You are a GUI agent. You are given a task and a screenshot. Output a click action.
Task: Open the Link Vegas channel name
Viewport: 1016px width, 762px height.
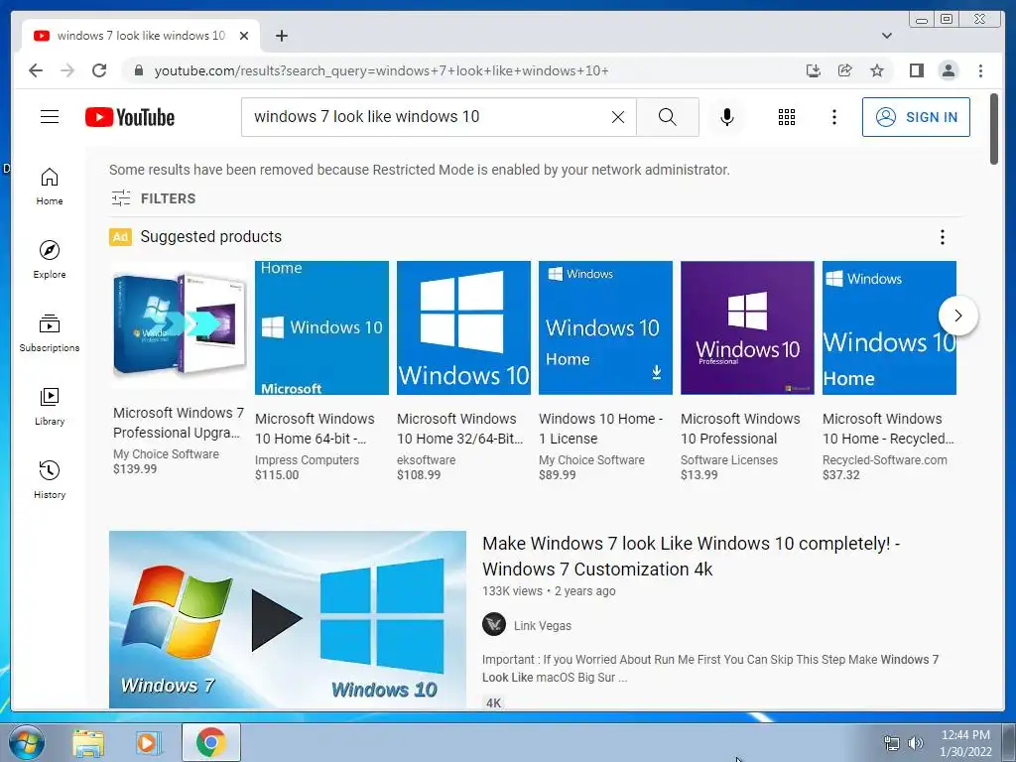click(543, 626)
